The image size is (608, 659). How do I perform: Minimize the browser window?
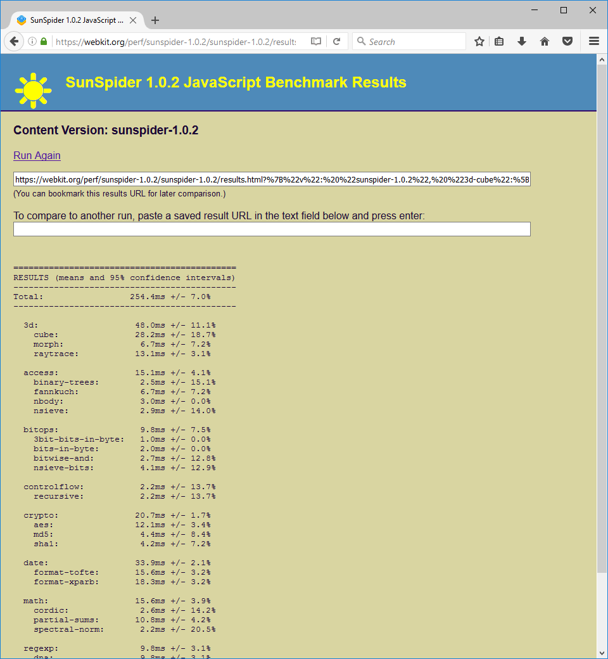pyautogui.click(x=535, y=10)
